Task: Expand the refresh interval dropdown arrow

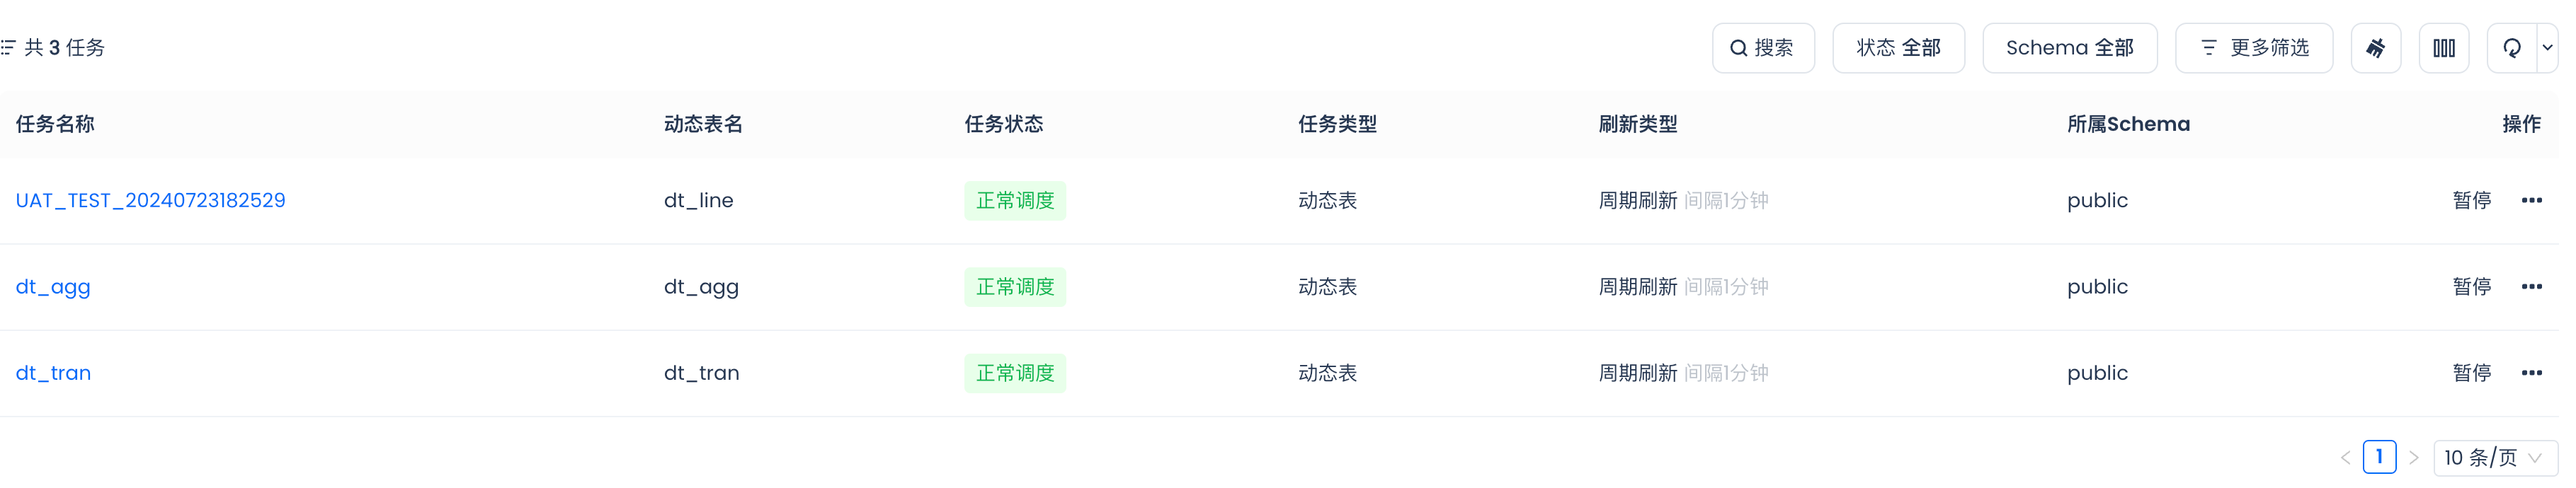Action: (2547, 48)
